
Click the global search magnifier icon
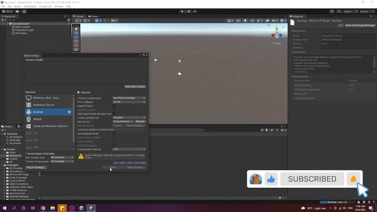pyautogui.click(x=339, y=11)
